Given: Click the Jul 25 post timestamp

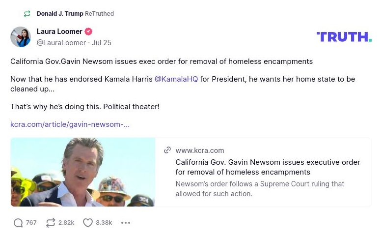Looking at the screenshot, I should (102, 43).
